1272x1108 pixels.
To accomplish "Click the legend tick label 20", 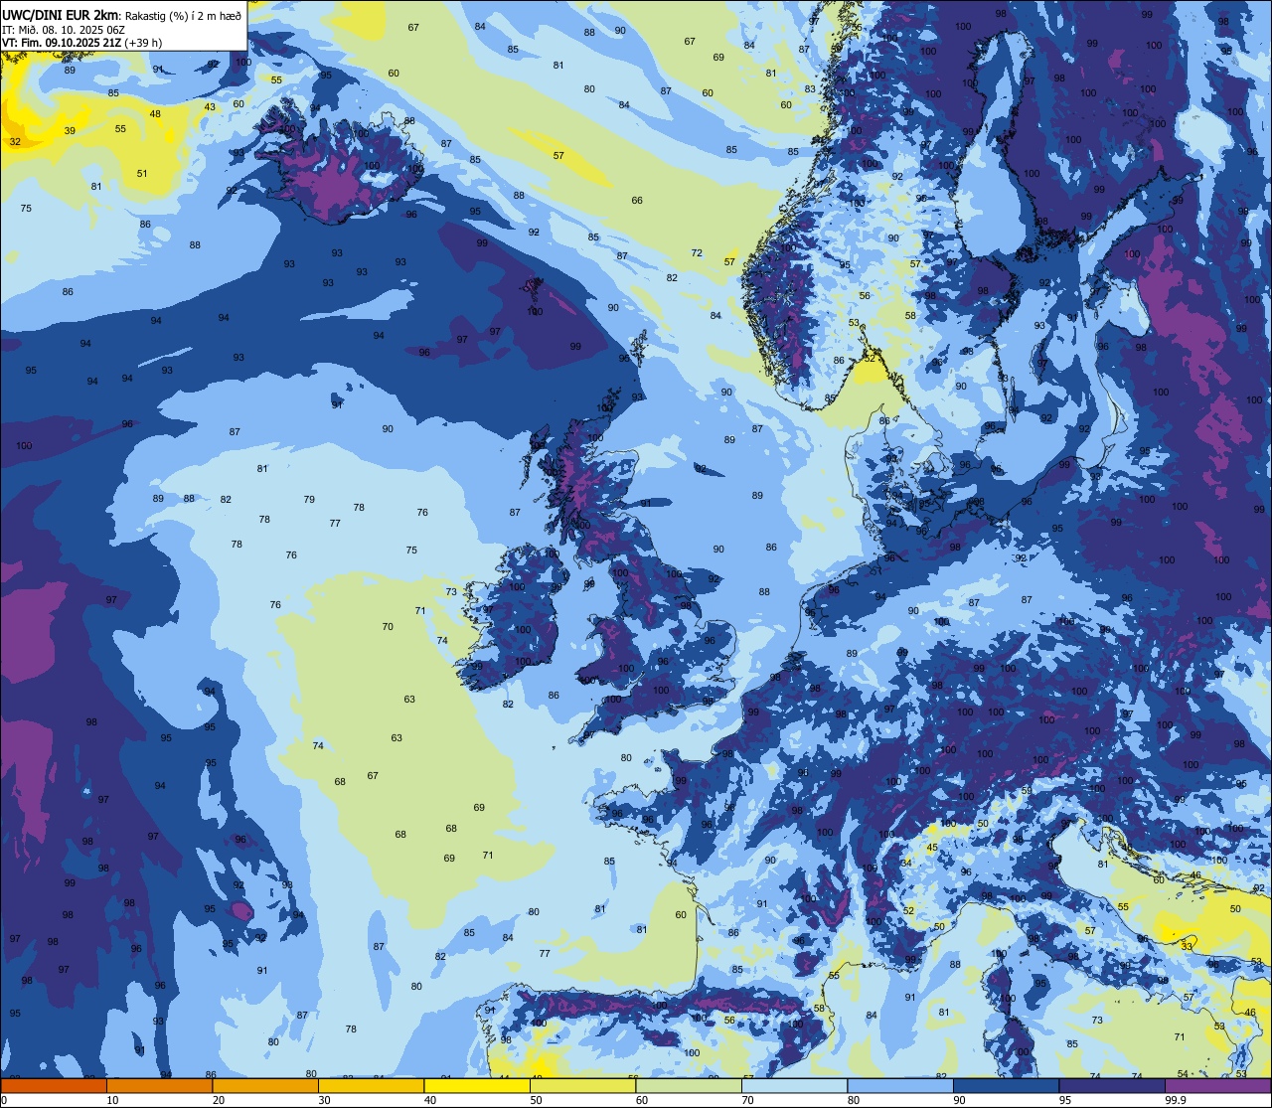I will pos(219,1100).
